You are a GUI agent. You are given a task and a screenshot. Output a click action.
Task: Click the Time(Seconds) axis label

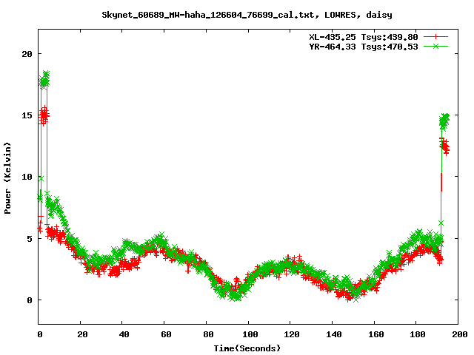(x=247, y=348)
